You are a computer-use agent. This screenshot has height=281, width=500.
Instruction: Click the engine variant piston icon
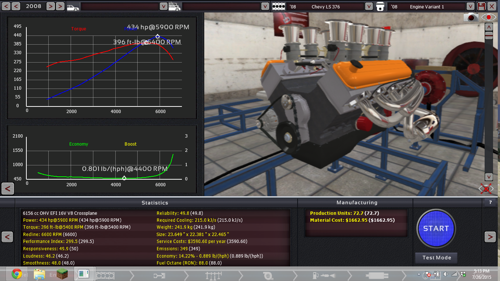pyautogui.click(x=380, y=7)
